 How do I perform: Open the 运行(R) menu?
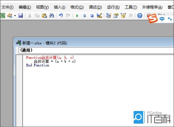point(113,7)
